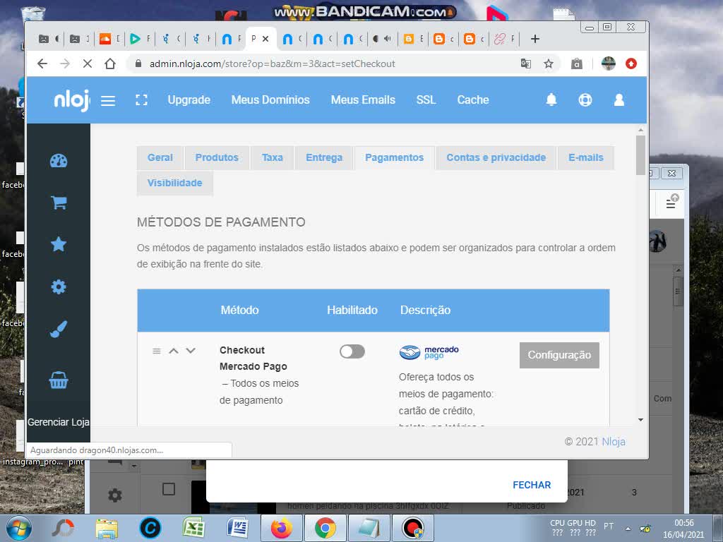Open Firefox from the taskbar

point(282,528)
